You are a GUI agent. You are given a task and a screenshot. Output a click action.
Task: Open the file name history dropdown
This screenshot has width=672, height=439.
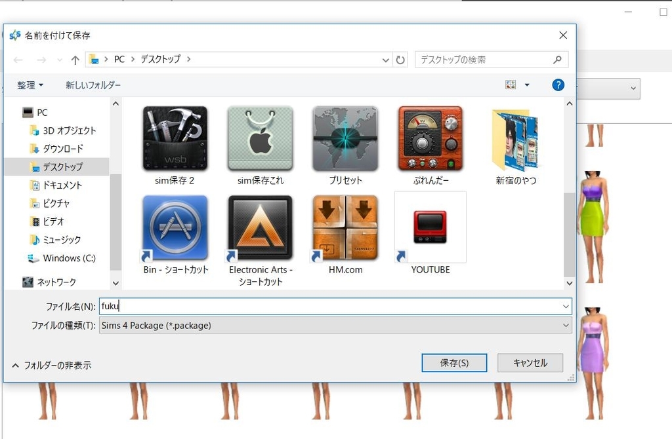tap(566, 307)
